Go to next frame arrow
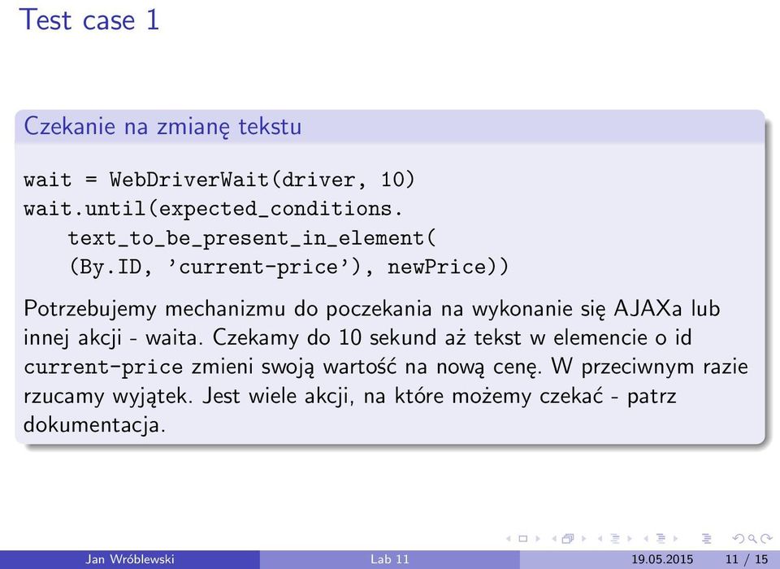 coord(584,539)
